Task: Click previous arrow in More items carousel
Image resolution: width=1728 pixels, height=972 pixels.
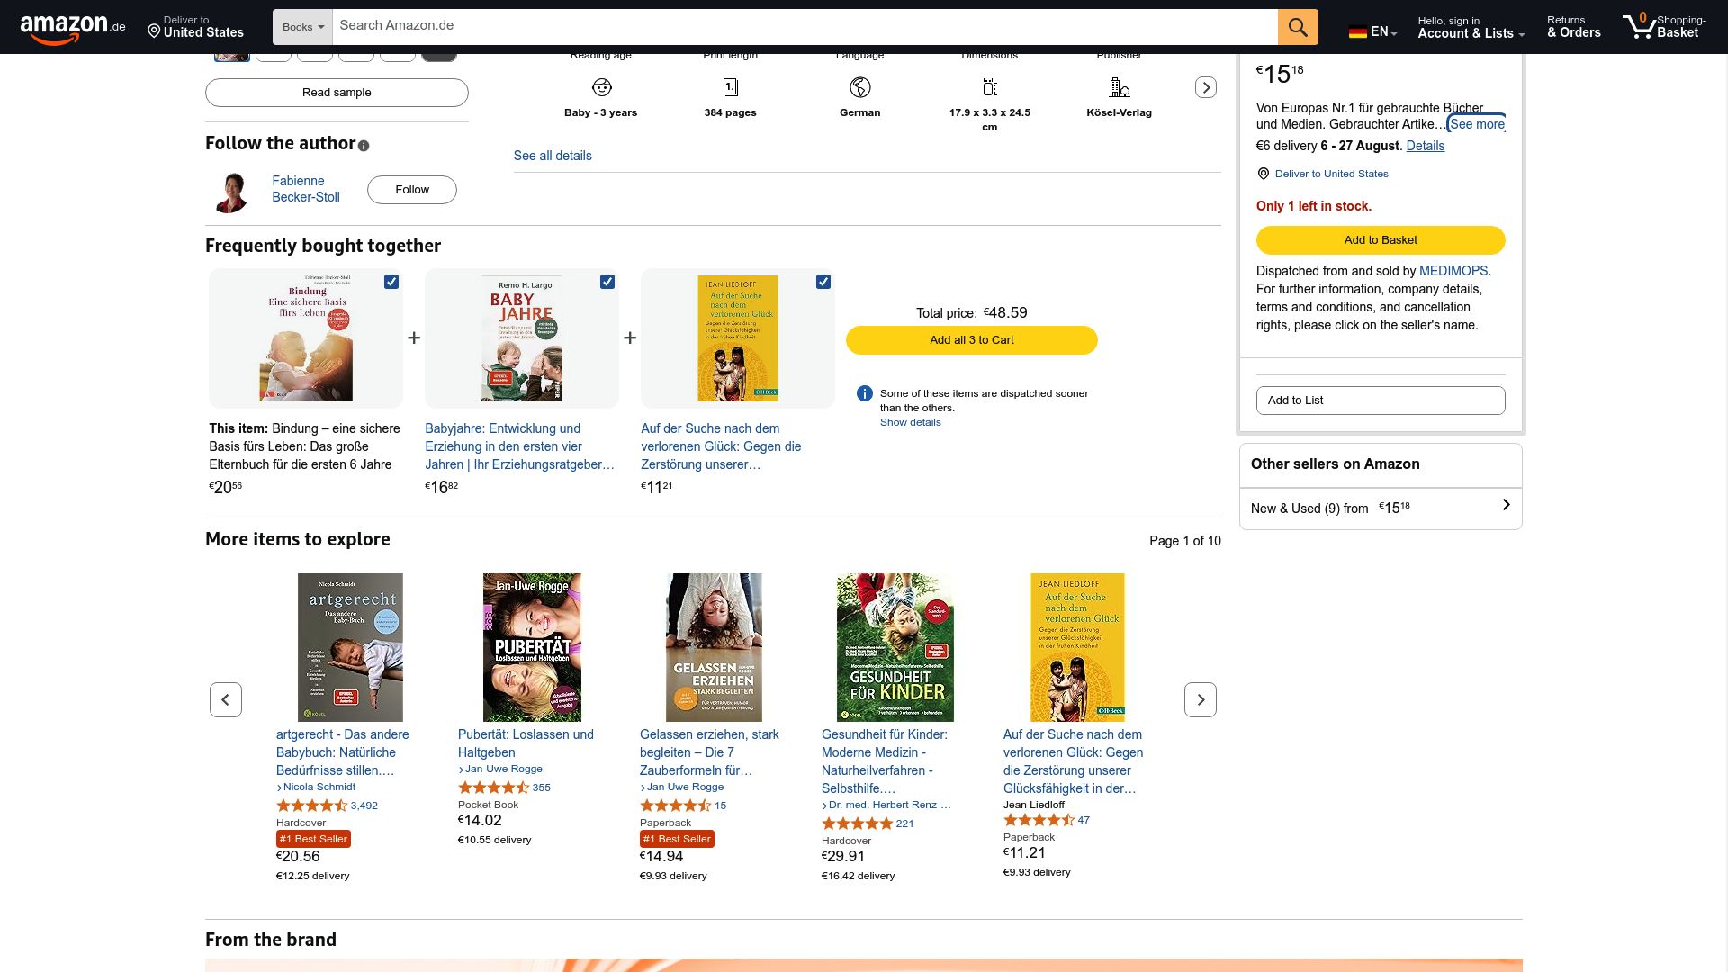Action: pyautogui.click(x=225, y=699)
